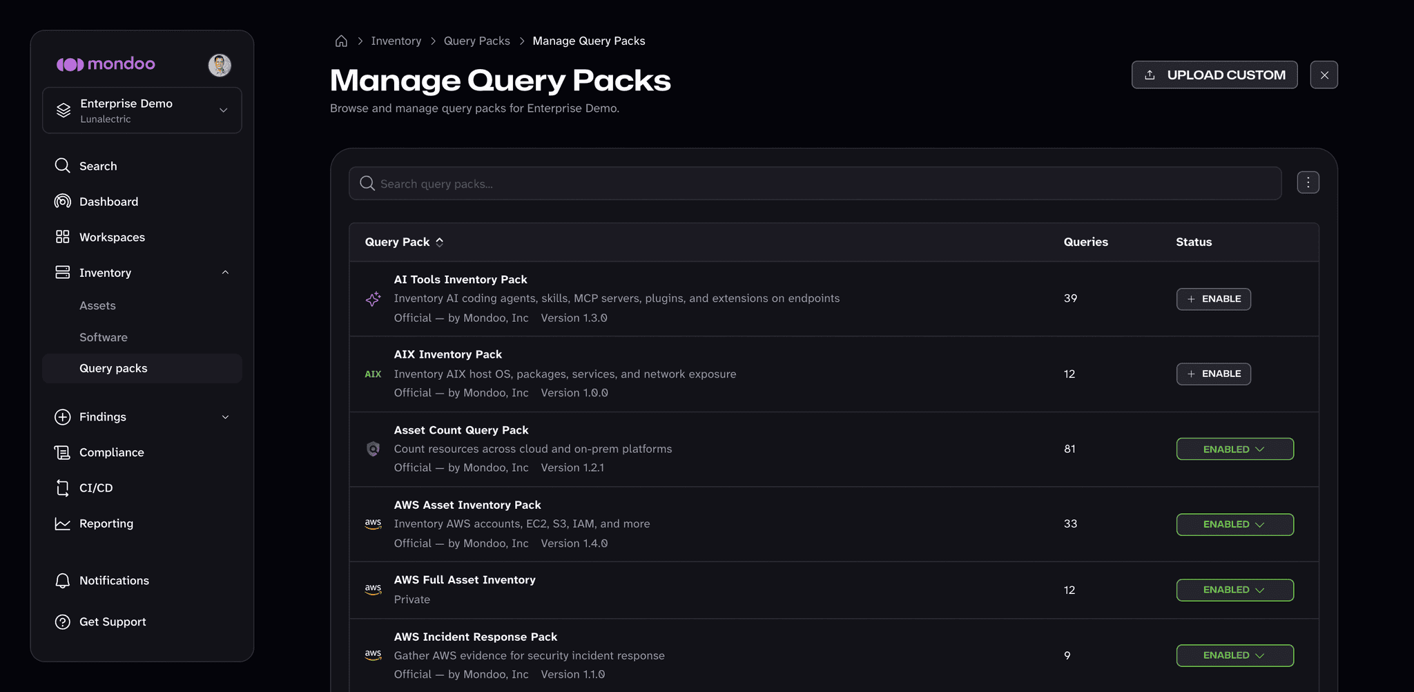
Task: Enable the AIX Inventory Pack
Action: pos(1213,374)
